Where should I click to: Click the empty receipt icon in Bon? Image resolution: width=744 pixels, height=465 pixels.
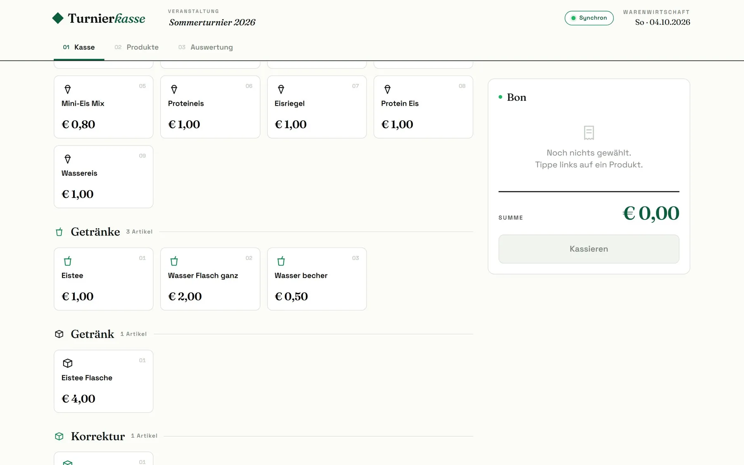click(589, 133)
